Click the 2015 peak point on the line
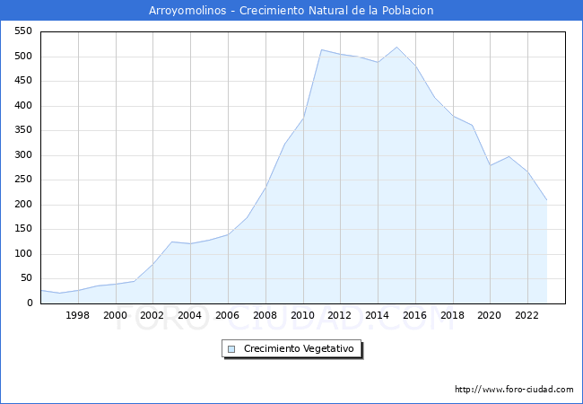Viewport: 583px width, 404px height. [x=396, y=48]
